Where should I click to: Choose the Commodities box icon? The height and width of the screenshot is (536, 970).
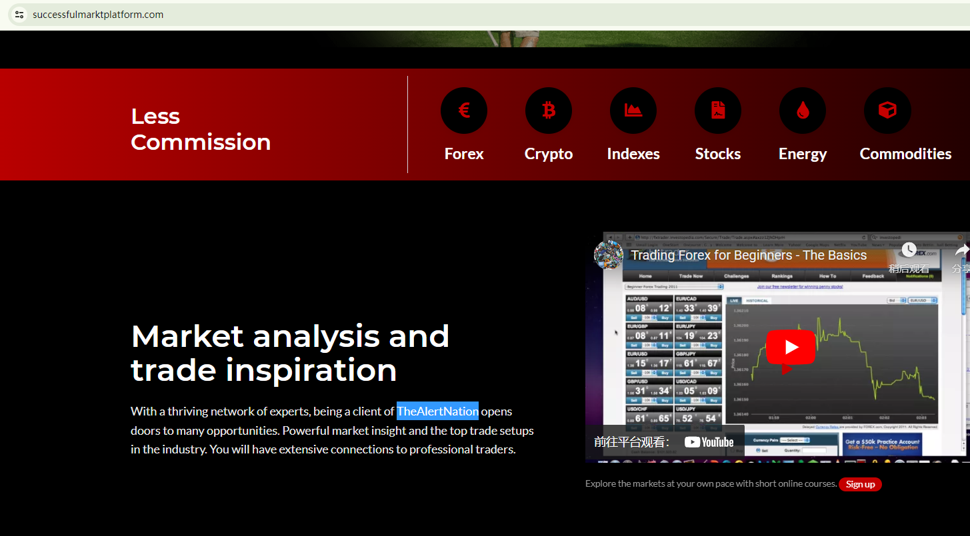point(887,111)
